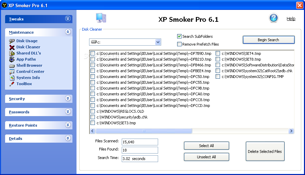This screenshot has height=175, width=305.
Task: Click the file list scroll left arrow
Action: coord(92,131)
